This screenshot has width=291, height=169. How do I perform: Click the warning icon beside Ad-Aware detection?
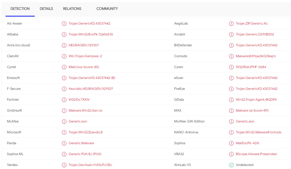64,24
